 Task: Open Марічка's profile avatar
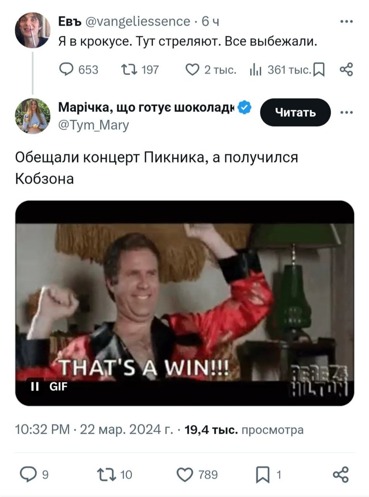[33, 116]
